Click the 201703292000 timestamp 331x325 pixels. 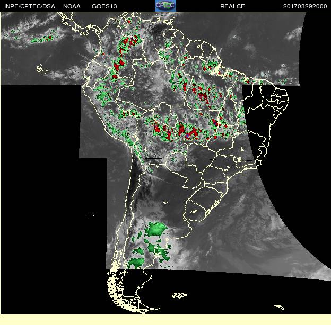pos(305,6)
